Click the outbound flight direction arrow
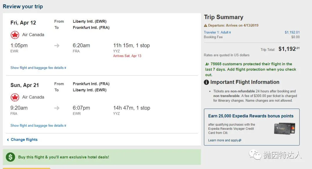The width and height of the screenshot is (312, 169). [x=57, y=46]
